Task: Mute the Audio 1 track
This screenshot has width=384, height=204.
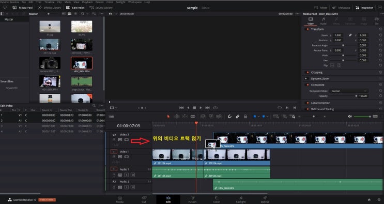Action: click(132, 175)
